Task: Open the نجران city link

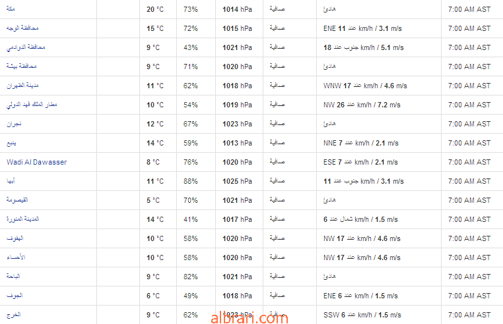Action: pos(14,124)
